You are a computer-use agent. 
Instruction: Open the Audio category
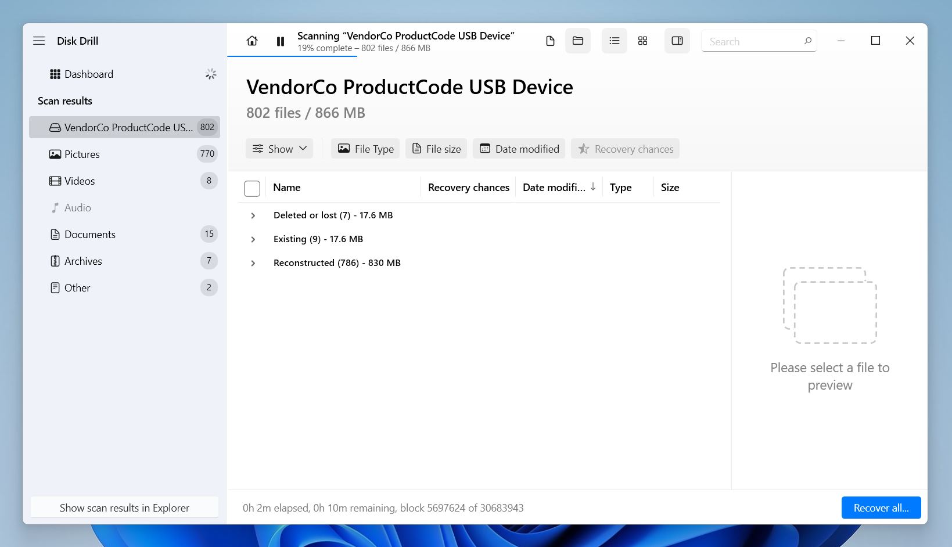124,207
